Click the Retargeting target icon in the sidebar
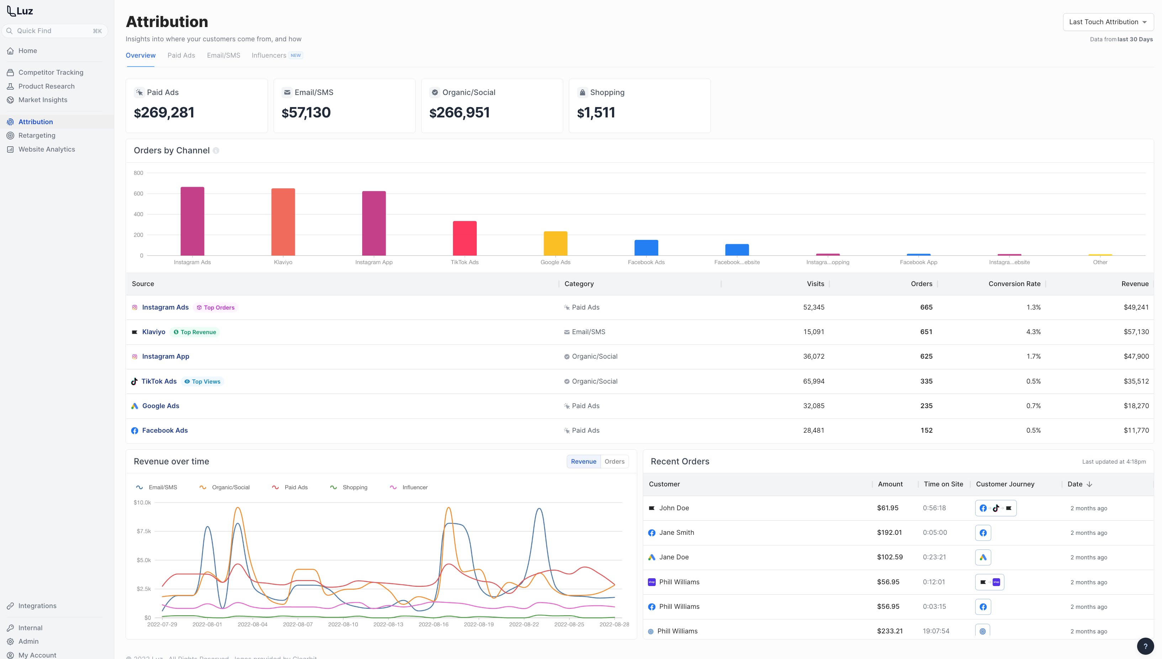The width and height of the screenshot is (1162, 659). tap(10, 135)
